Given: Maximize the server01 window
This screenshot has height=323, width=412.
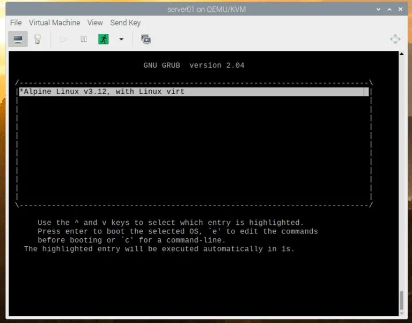Looking at the screenshot, I should (389, 10).
